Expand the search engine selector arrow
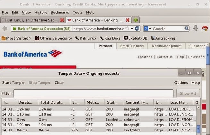Viewport: 210px width, 135px height. pyautogui.click(x=150, y=28)
